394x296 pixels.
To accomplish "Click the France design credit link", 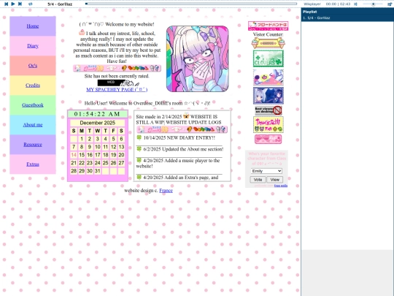I will [166, 191].
